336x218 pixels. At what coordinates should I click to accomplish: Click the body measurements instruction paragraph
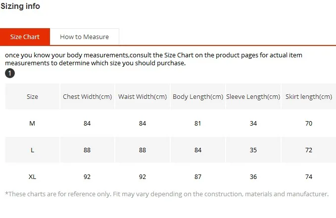pyautogui.click(x=153, y=59)
